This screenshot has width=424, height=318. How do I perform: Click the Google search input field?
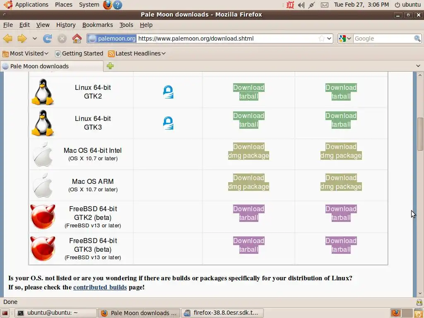383,39
